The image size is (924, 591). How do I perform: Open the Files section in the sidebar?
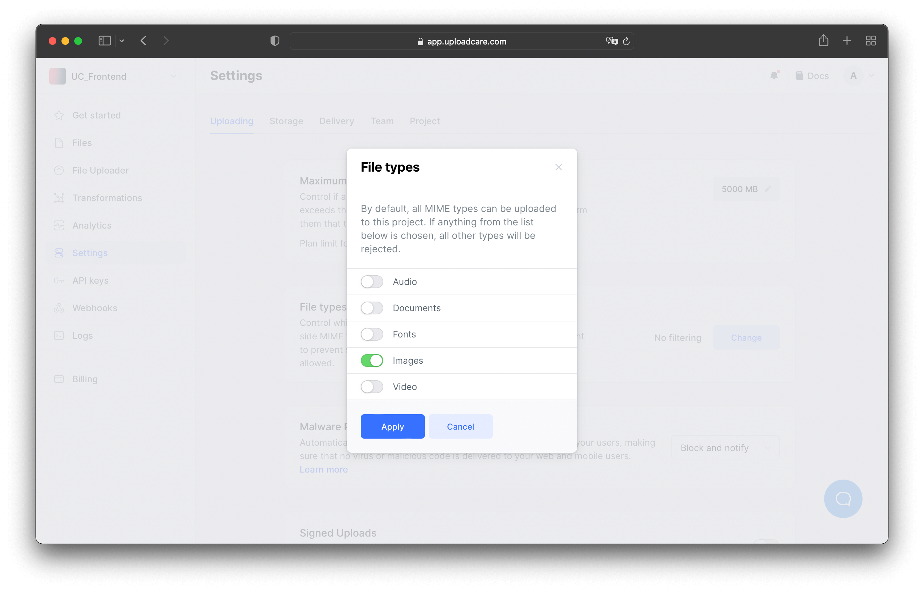[82, 143]
